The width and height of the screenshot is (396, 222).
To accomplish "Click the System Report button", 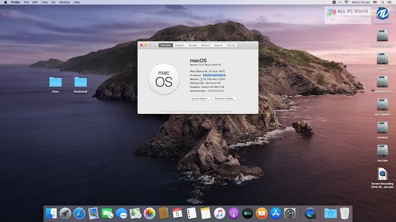I will (x=199, y=98).
